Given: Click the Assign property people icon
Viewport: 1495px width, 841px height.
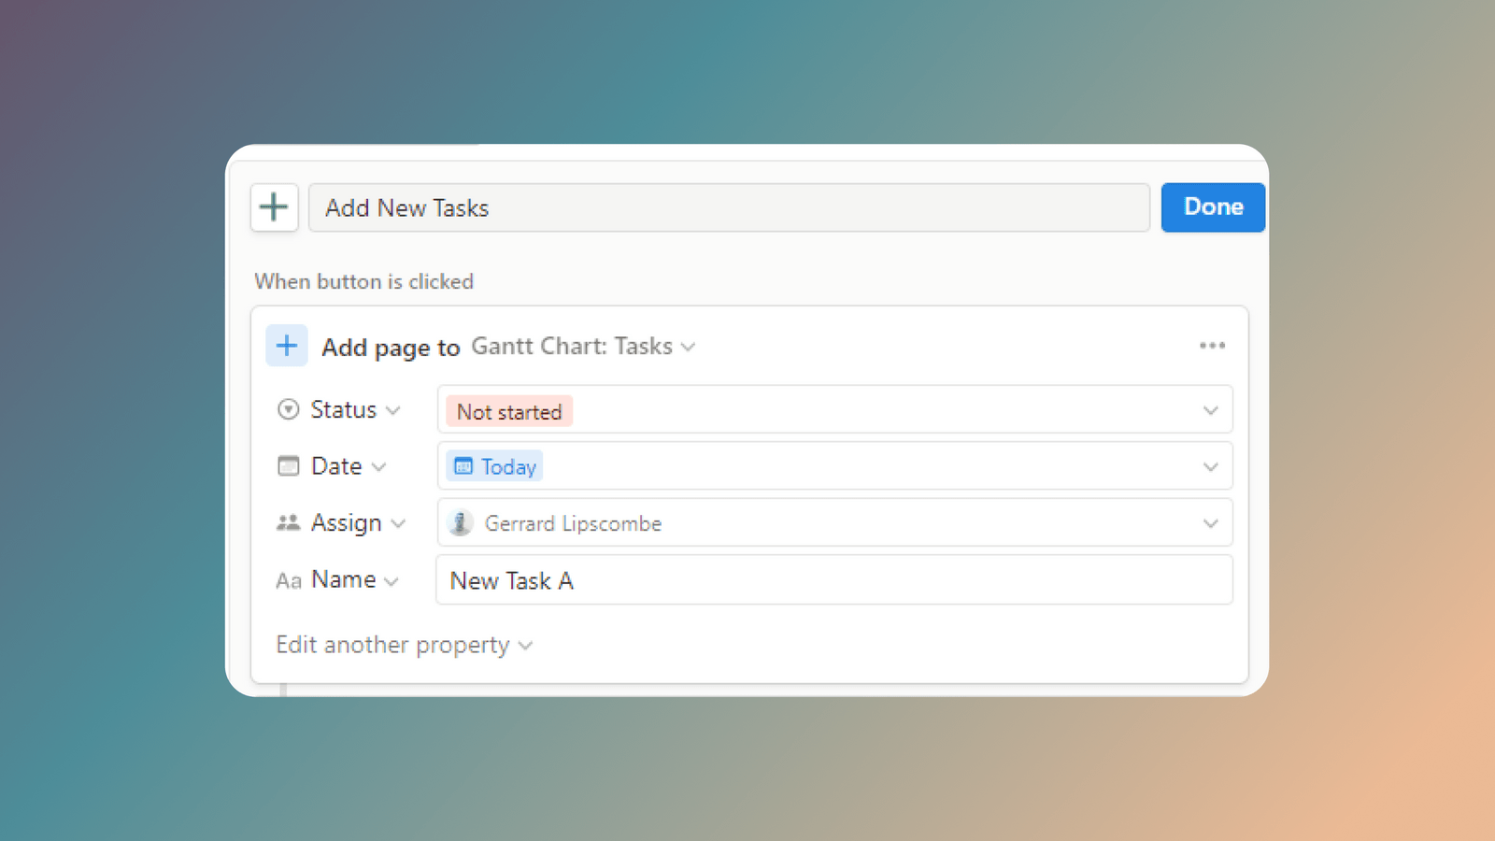Looking at the screenshot, I should coord(288,522).
